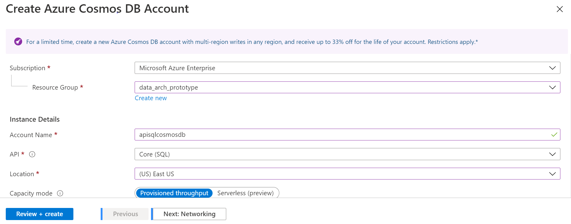Click the Account Name green validation checkmark
Image resolution: width=571 pixels, height=224 pixels.
pos(554,135)
